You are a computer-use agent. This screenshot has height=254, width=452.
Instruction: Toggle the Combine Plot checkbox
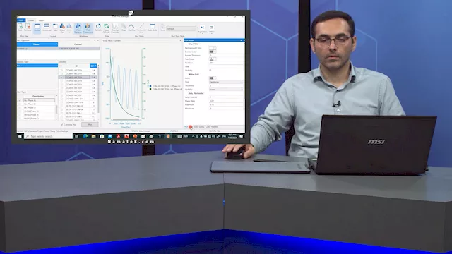(62, 125)
